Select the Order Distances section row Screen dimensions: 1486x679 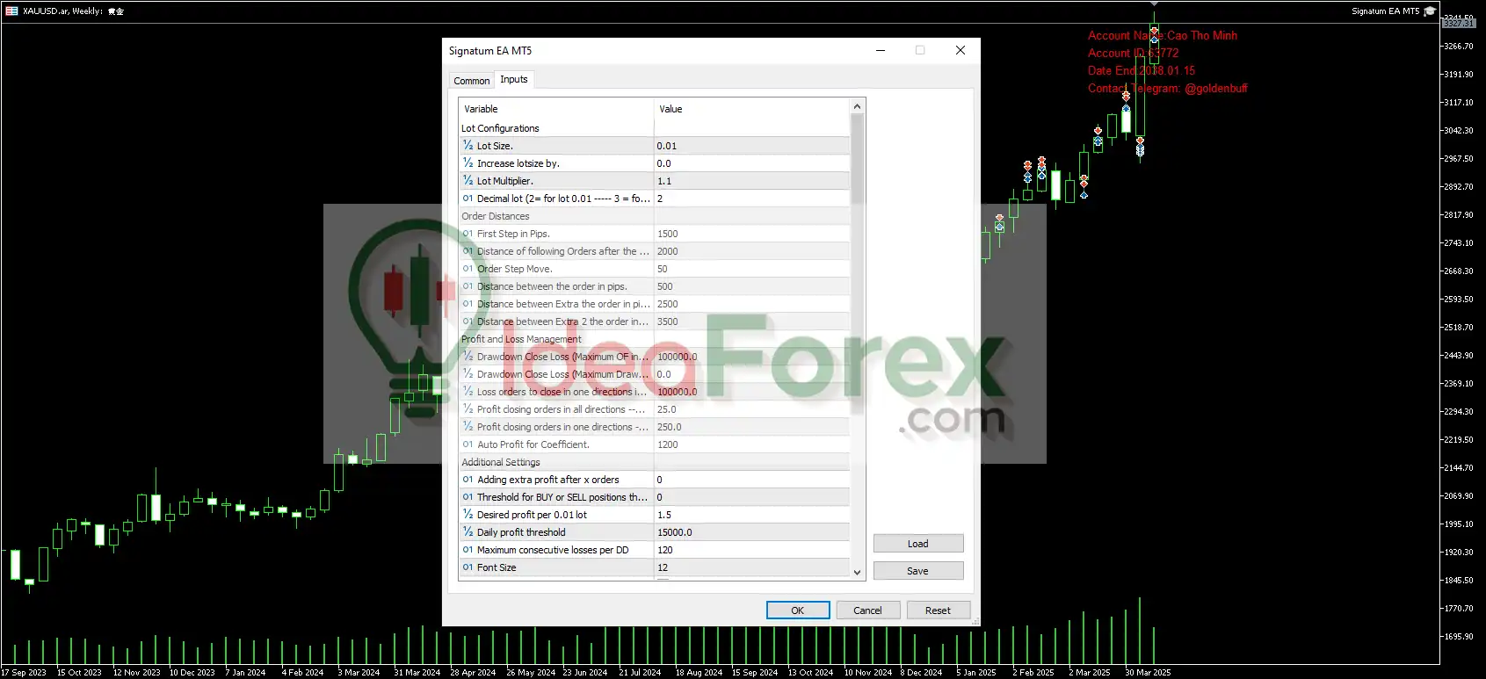(655, 216)
